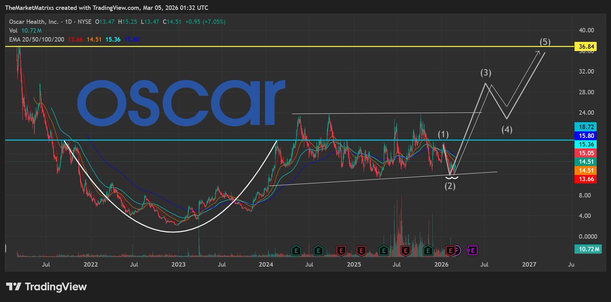The height and width of the screenshot is (302, 611).
Task: Select the EMA 20/50/100/200 indicator legend
Action: 36,39
